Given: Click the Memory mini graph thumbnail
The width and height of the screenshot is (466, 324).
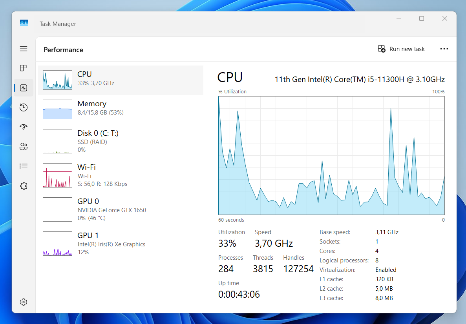Looking at the screenshot, I should tap(57, 109).
